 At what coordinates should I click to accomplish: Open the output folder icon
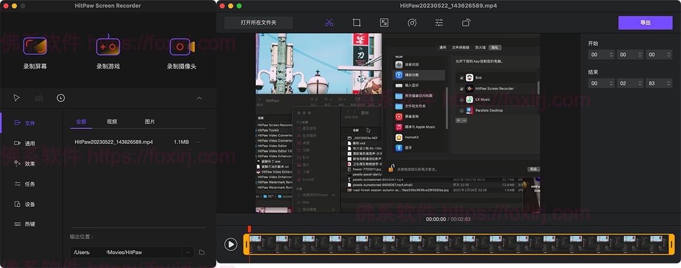pyautogui.click(x=201, y=252)
